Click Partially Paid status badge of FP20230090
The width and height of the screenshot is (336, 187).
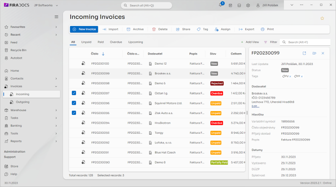coord(219,162)
